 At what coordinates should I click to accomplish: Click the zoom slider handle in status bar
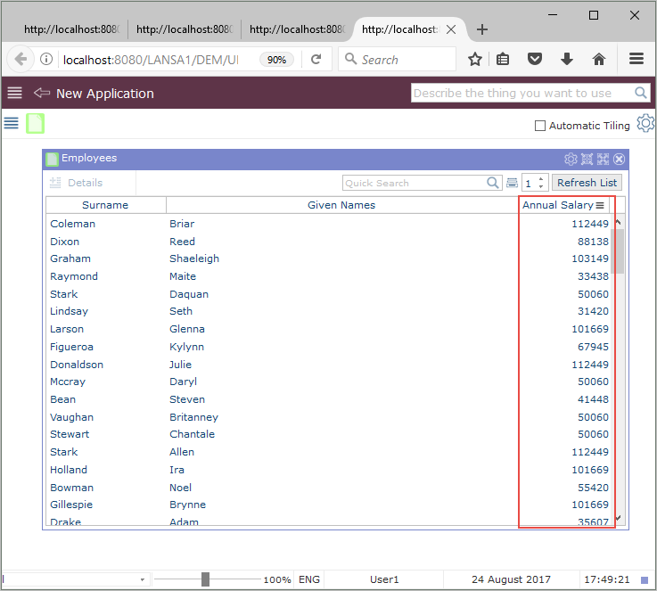click(205, 579)
